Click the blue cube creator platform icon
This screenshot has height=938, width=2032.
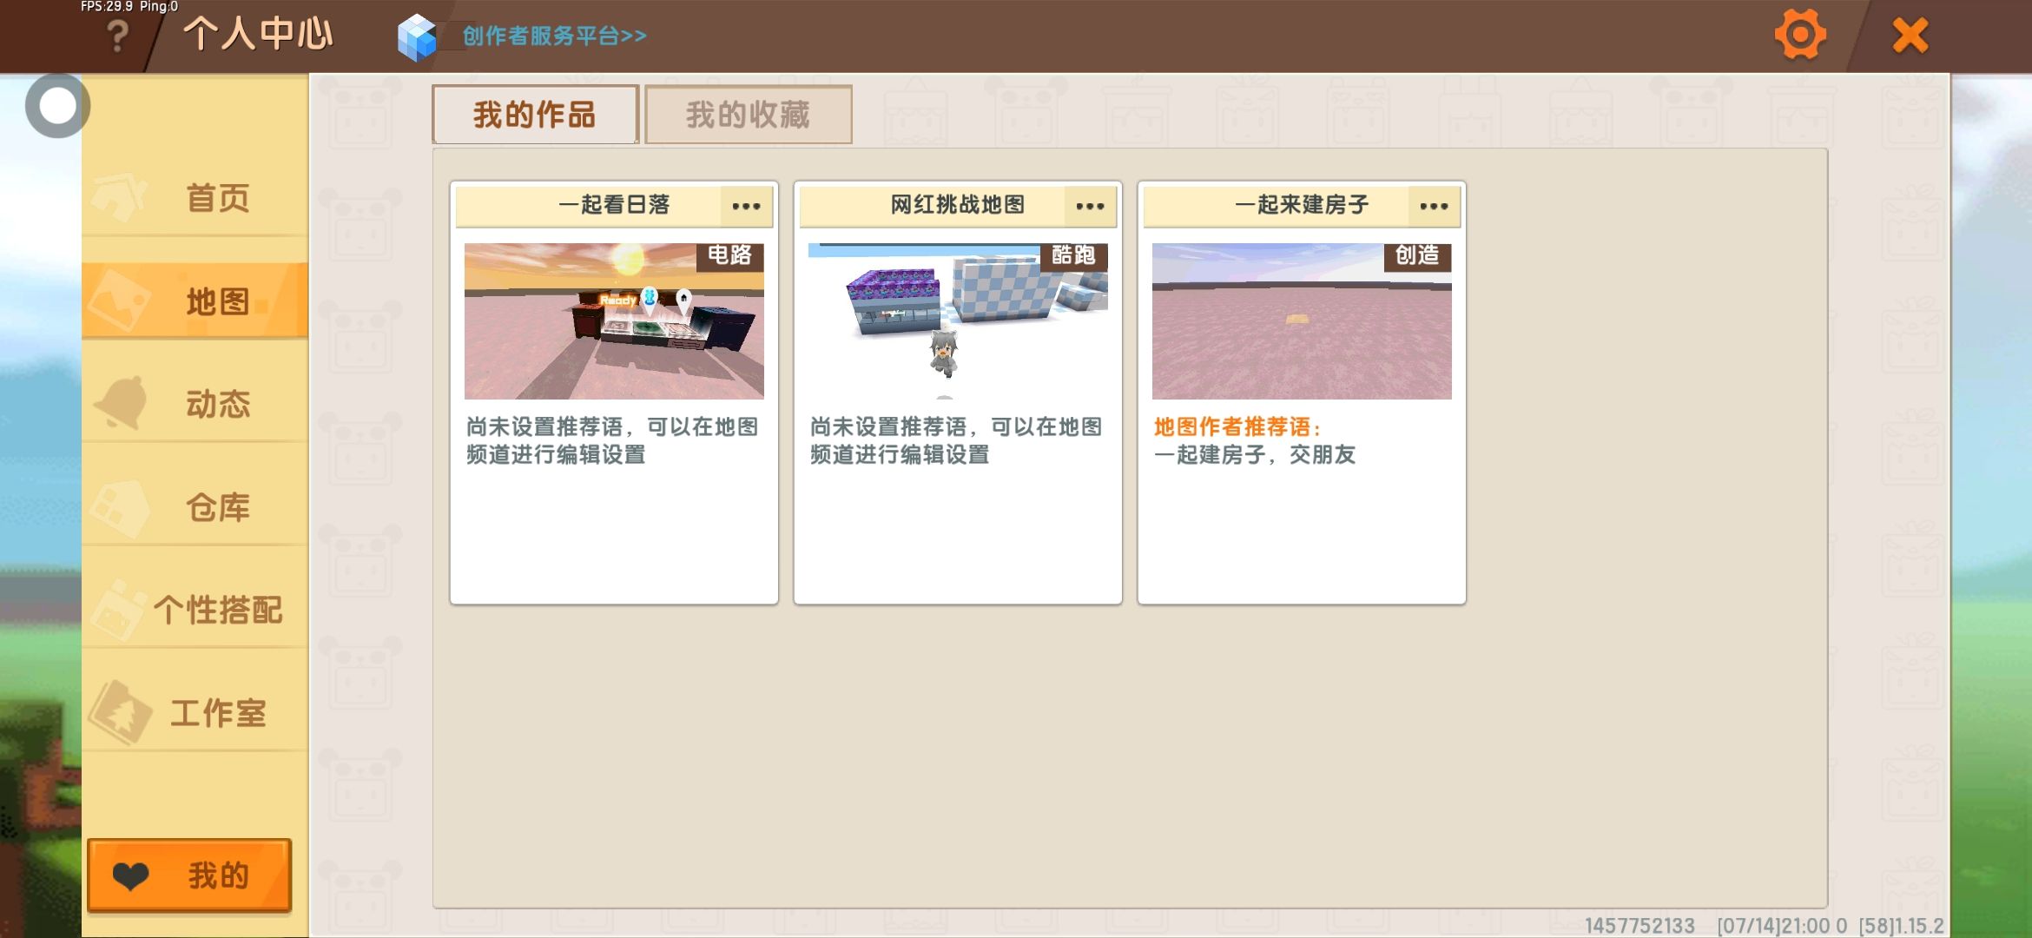click(417, 36)
